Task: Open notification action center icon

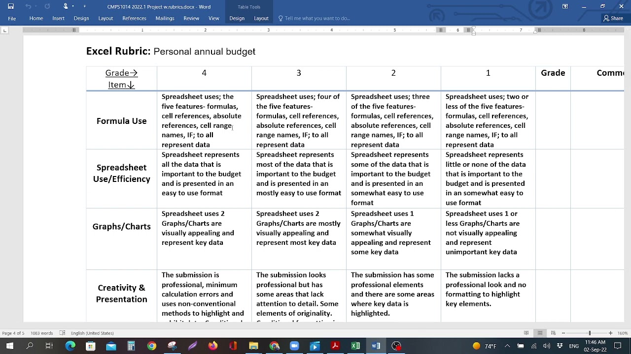Action: (618, 346)
